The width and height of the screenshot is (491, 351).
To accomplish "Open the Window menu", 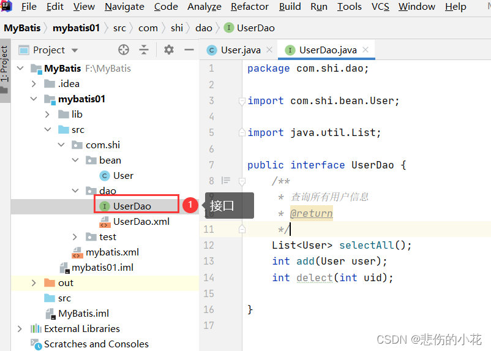I will (x=416, y=7).
